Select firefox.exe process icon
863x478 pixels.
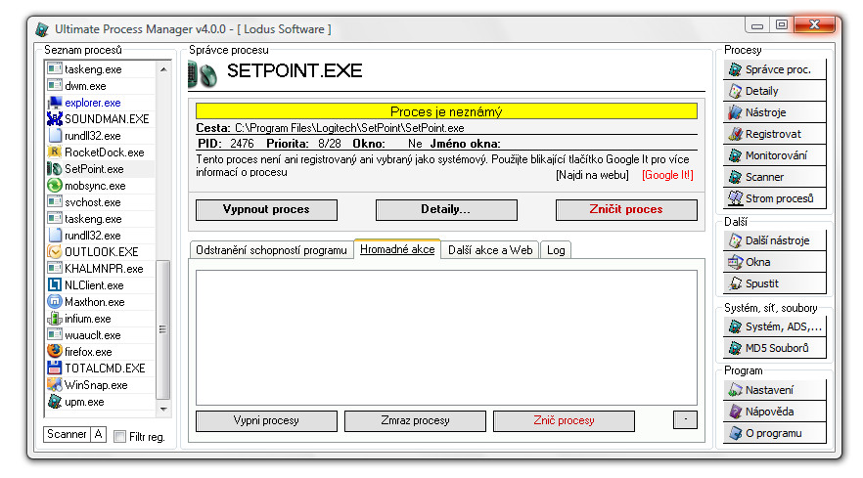pos(55,351)
